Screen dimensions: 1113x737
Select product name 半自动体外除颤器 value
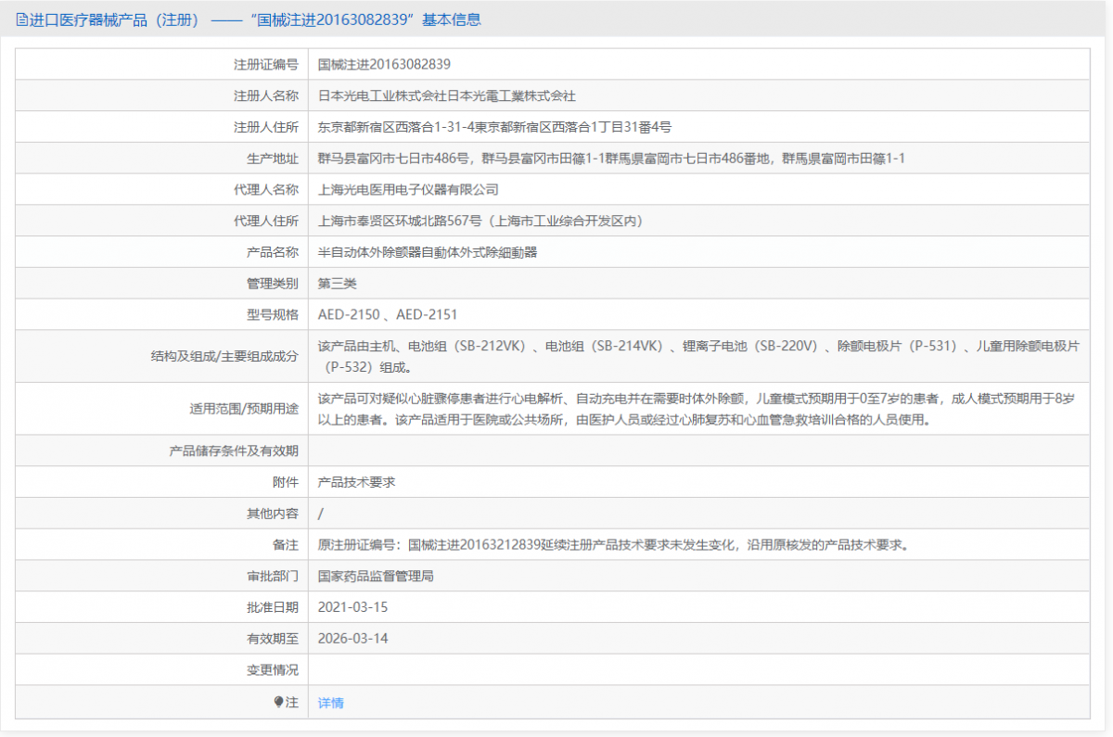point(428,252)
